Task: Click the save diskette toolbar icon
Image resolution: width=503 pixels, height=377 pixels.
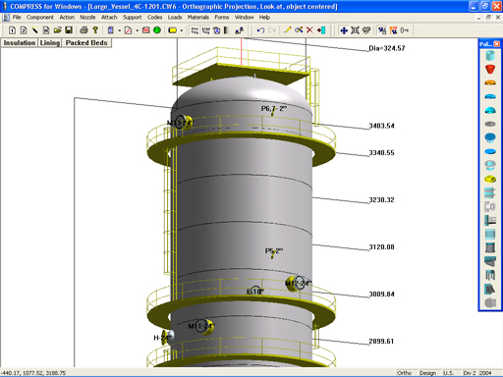Action: point(69,30)
